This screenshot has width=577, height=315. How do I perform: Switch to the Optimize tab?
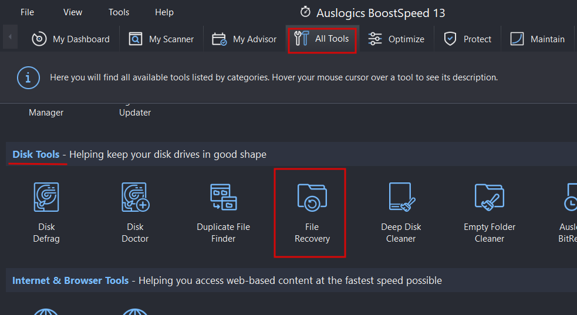pos(396,39)
